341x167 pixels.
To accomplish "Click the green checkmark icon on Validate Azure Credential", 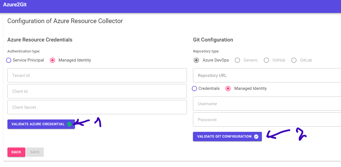I will point(69,124).
